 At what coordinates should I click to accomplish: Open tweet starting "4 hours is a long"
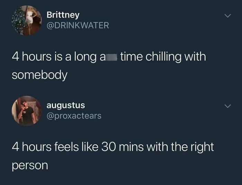point(109,66)
